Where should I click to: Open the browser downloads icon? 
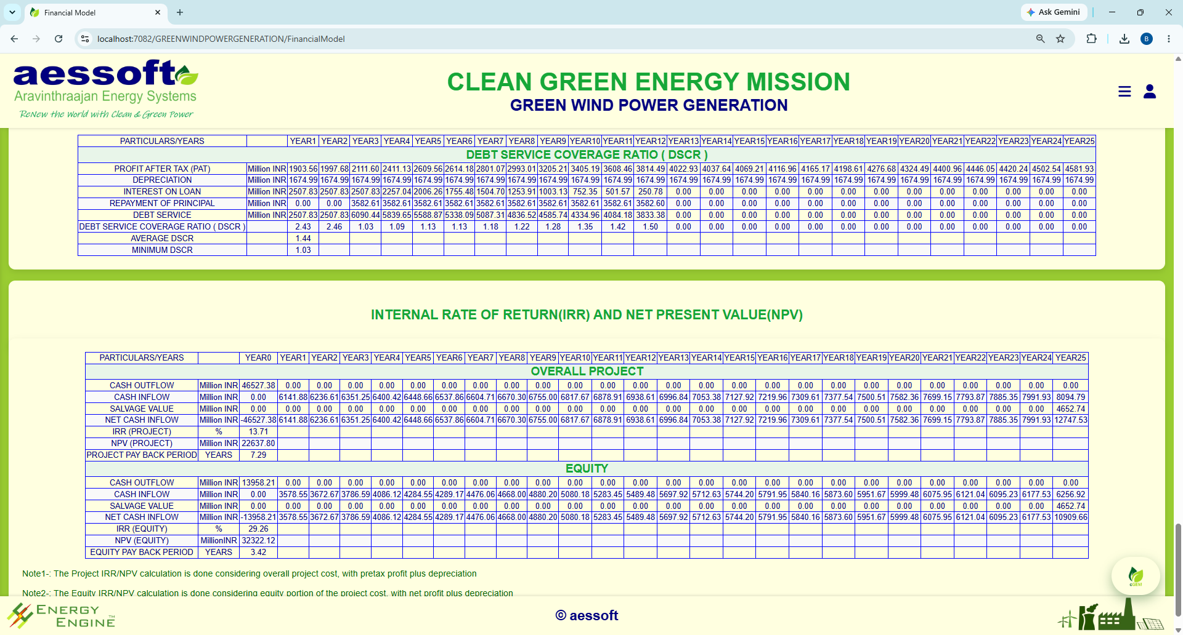(1124, 39)
